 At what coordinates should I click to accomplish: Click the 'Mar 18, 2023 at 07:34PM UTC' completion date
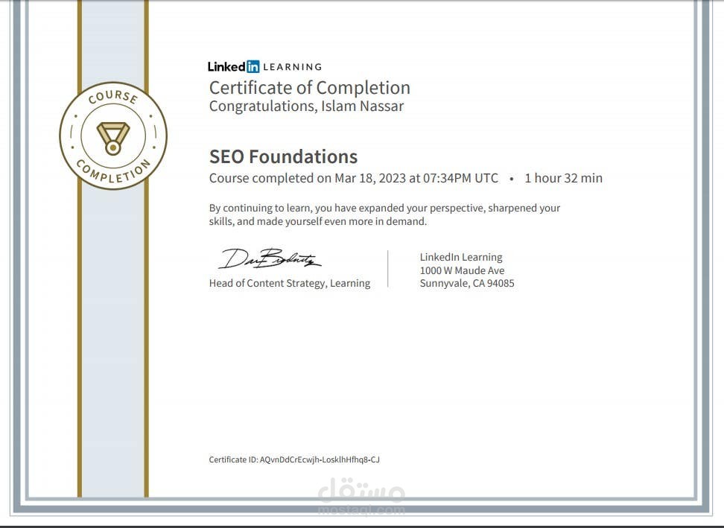[x=416, y=178]
